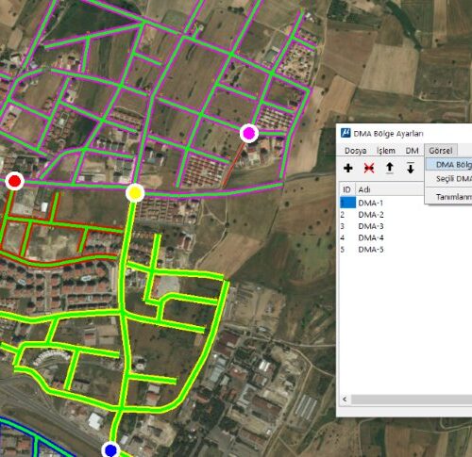Click the Adı column header
The height and width of the screenshot is (457, 472).
click(x=390, y=189)
